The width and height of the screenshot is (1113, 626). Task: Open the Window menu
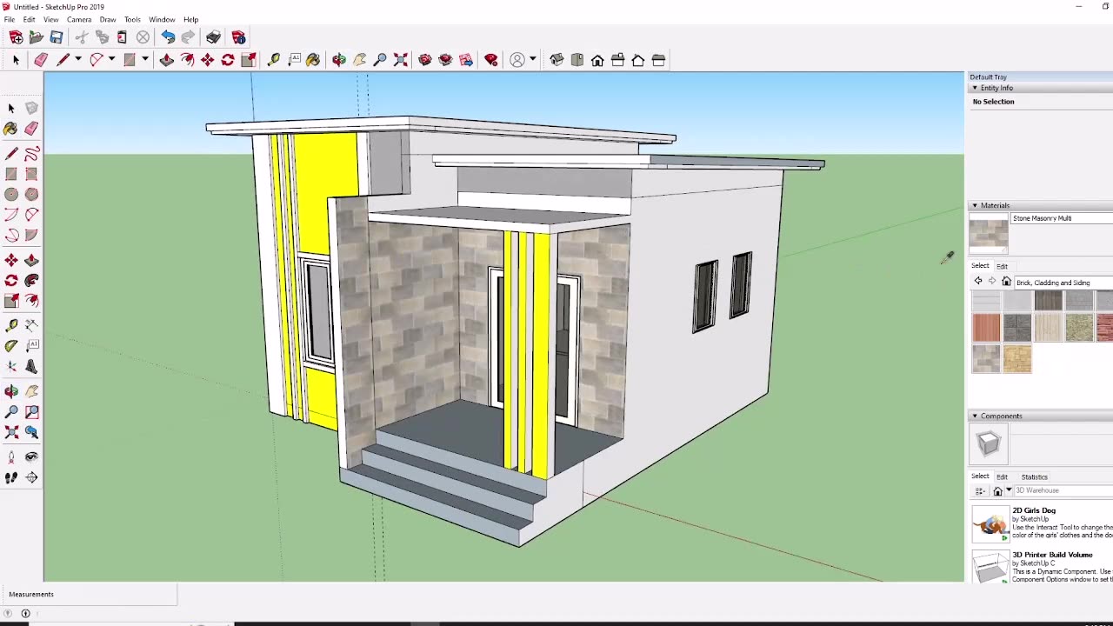(x=162, y=19)
